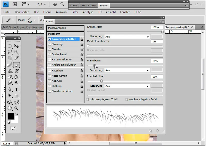
Task: Click the Winkel-Jitter value field
Action: 157,61
